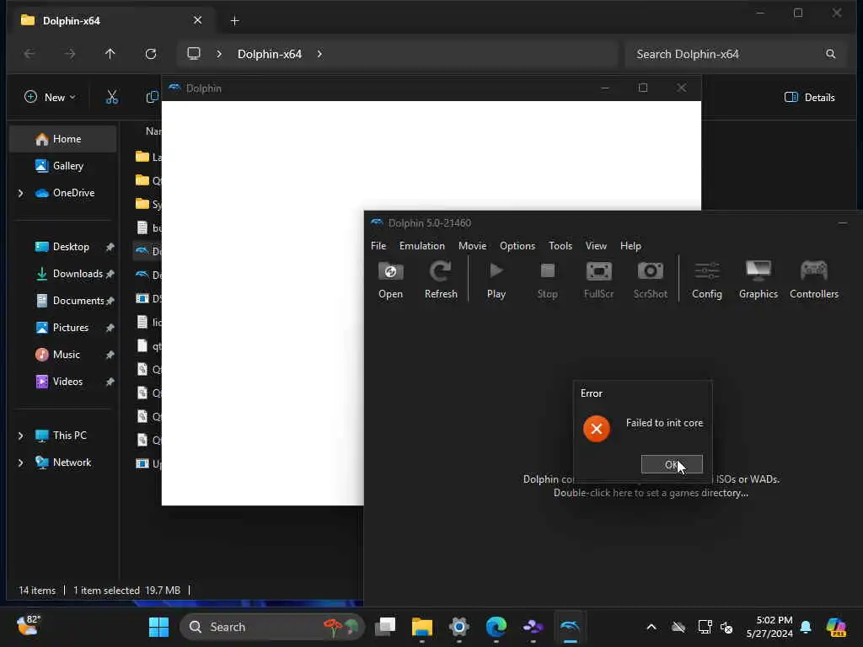This screenshot has width=863, height=647.
Task: Open the Tools menu
Action: [560, 246]
